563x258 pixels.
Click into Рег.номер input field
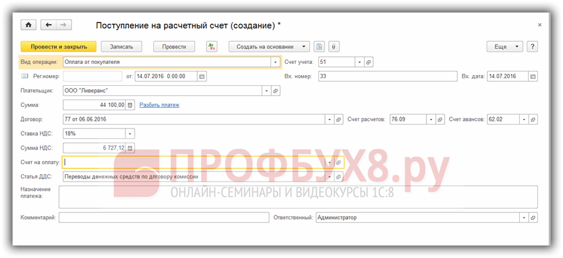point(93,76)
